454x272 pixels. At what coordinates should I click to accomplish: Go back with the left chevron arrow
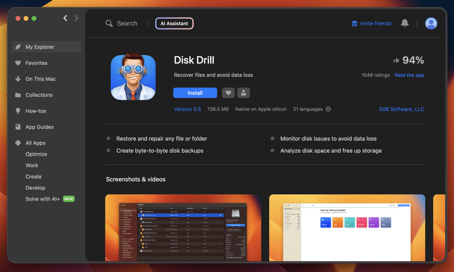coord(66,18)
